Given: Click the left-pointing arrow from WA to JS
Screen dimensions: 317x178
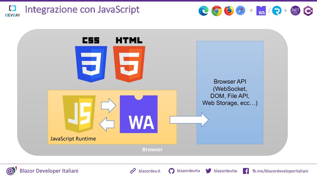Looking at the screenshot, I should [x=107, y=124].
